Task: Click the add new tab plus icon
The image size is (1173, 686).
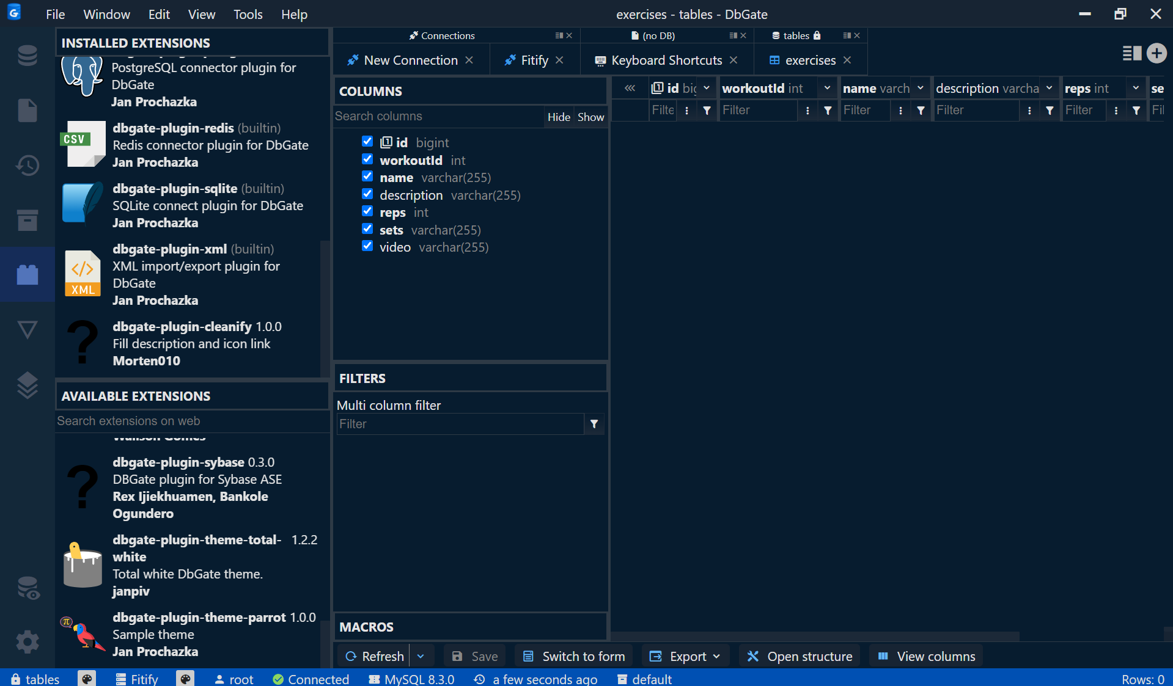Action: (x=1156, y=53)
